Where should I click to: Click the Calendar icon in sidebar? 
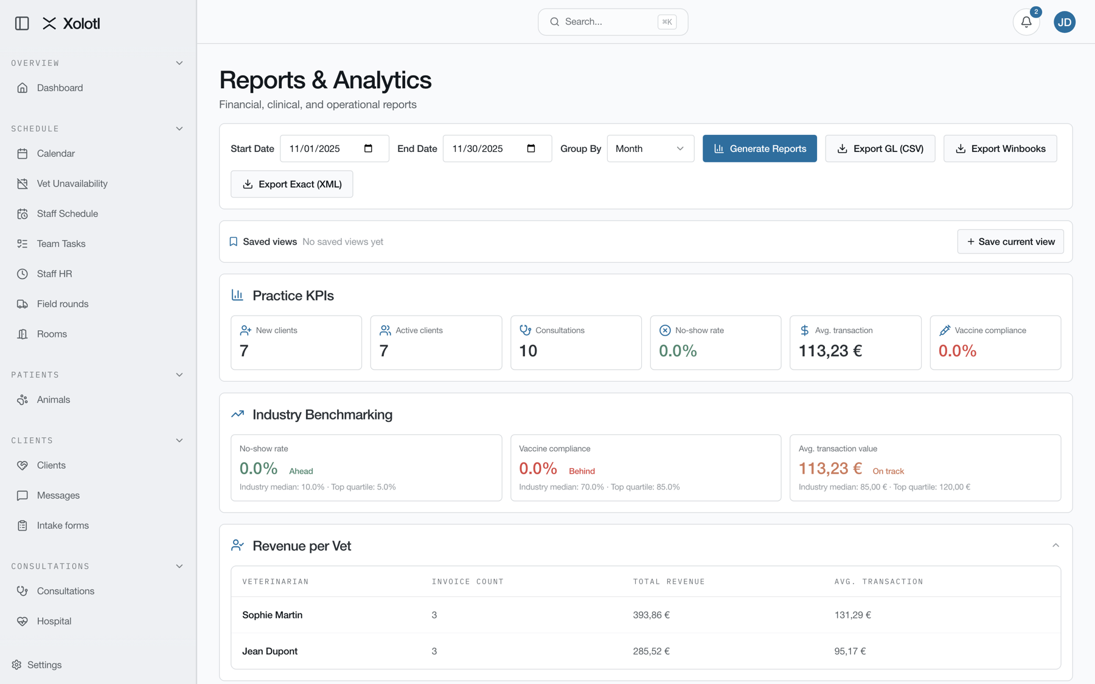click(23, 153)
